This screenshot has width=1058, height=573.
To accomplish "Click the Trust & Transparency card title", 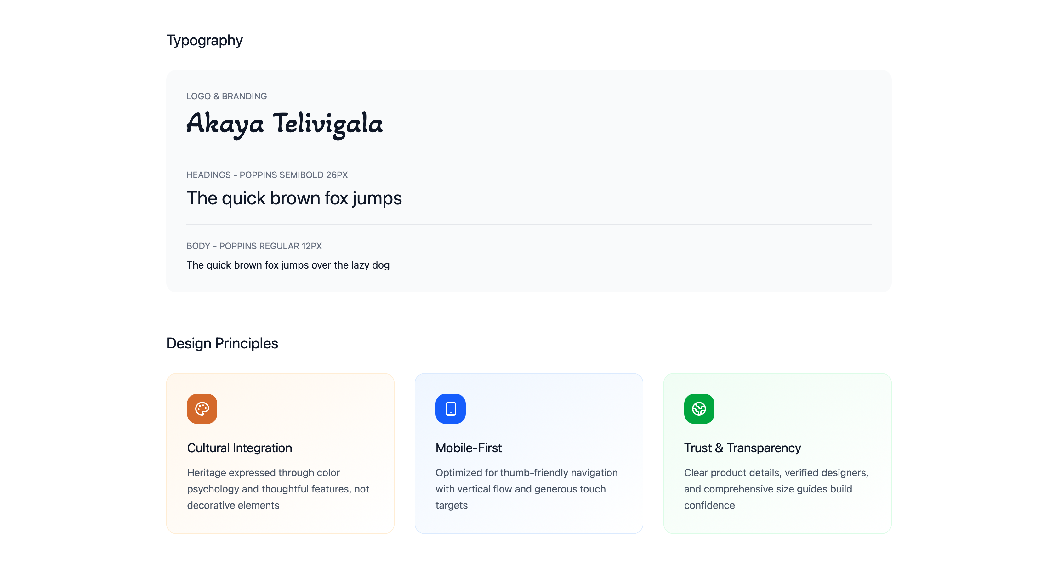I will [742, 448].
